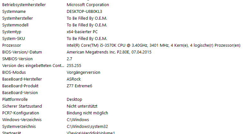Select the American Megatrends BIOS value

point(109,52)
